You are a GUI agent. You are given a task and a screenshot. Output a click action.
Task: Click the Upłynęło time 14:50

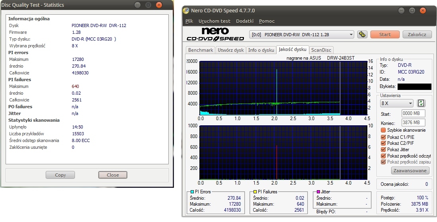tap(78, 127)
